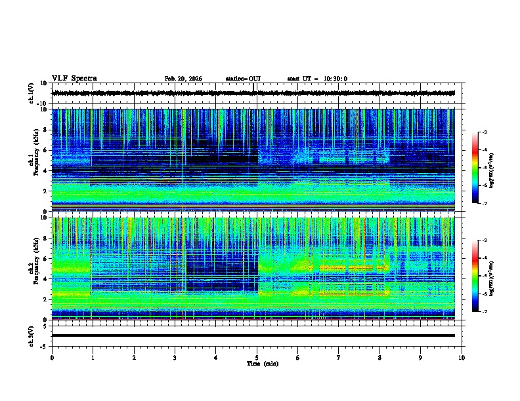Click the "-3" tick on ch.1 colorbar

(485, 132)
